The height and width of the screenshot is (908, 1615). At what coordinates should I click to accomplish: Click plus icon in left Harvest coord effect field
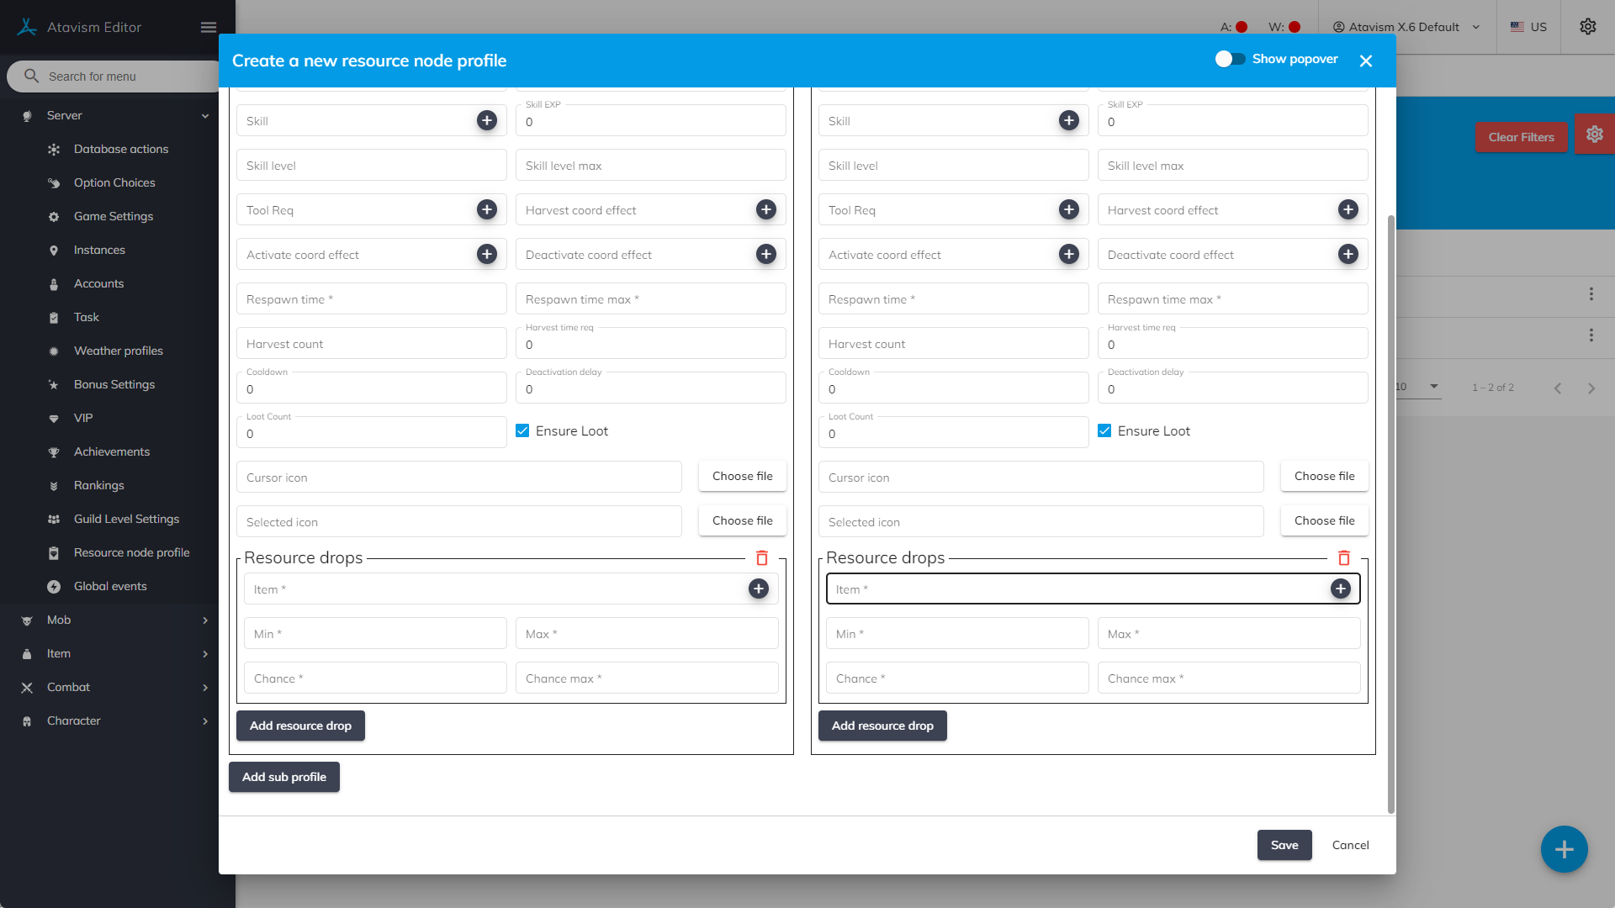(x=766, y=209)
